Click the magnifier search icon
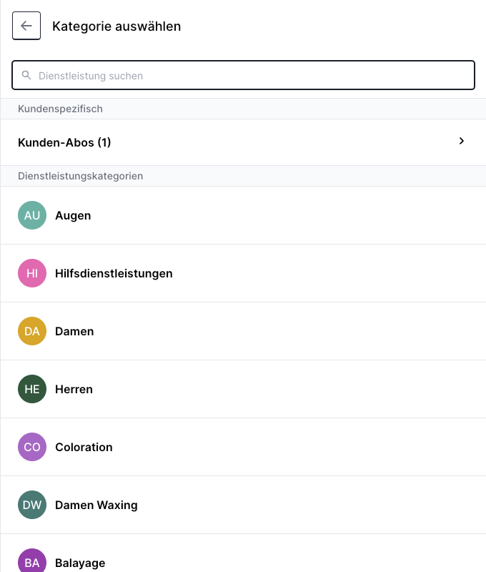Screen dimensions: 486x572 (x=26, y=75)
